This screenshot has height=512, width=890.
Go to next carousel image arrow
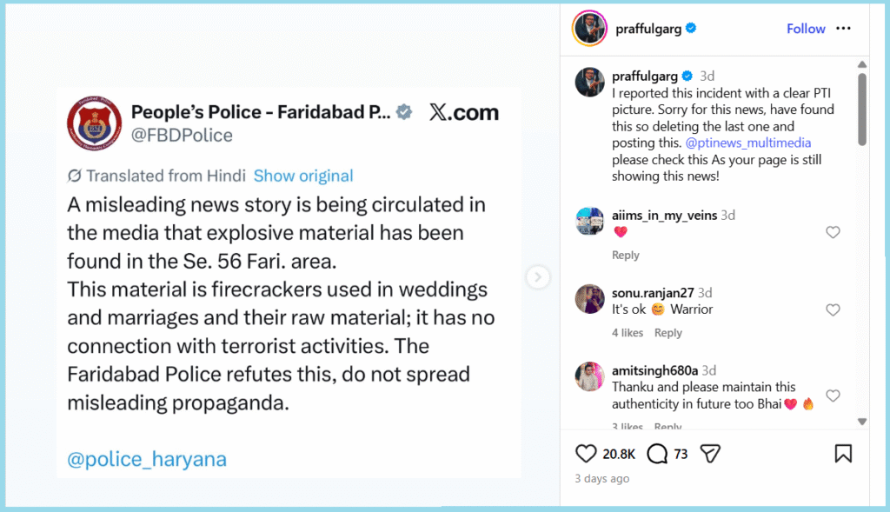coord(539,277)
